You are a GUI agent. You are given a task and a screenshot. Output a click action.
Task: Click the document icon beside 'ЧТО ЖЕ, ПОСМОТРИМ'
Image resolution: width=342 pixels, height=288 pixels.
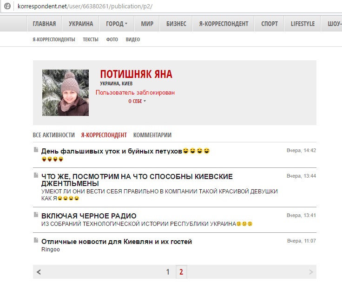[36, 175]
